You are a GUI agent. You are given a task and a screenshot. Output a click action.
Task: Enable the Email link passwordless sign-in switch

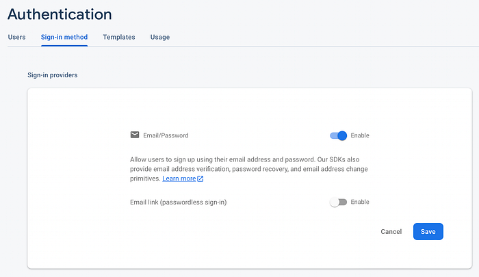pyautogui.click(x=338, y=202)
